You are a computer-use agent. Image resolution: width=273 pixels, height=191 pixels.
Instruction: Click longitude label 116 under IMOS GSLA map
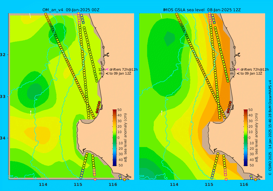tap(244, 185)
